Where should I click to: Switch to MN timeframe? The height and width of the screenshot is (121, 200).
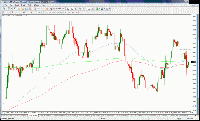(x=76, y=12)
